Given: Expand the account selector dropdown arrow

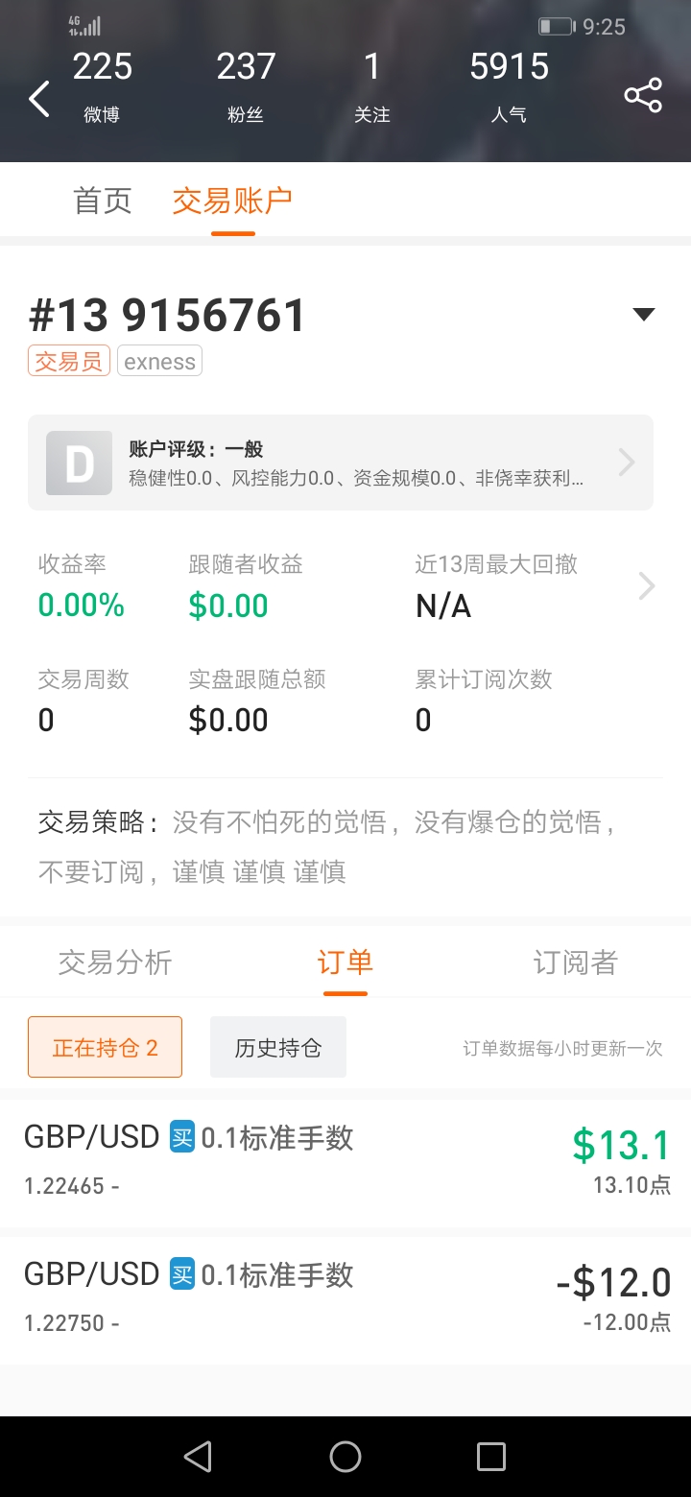Looking at the screenshot, I should 644,314.
